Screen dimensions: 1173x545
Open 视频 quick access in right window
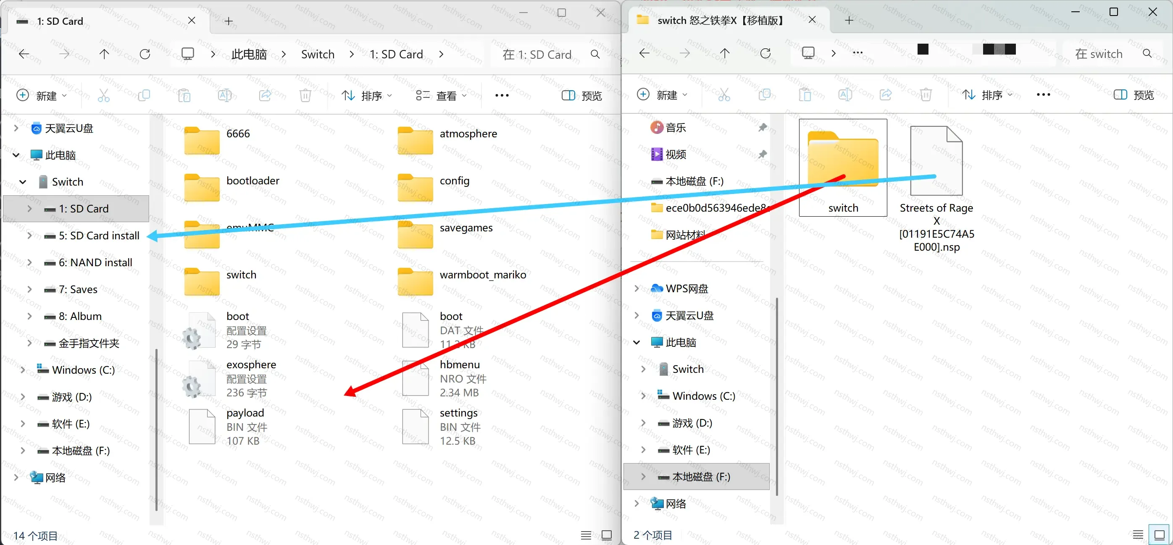tap(676, 154)
